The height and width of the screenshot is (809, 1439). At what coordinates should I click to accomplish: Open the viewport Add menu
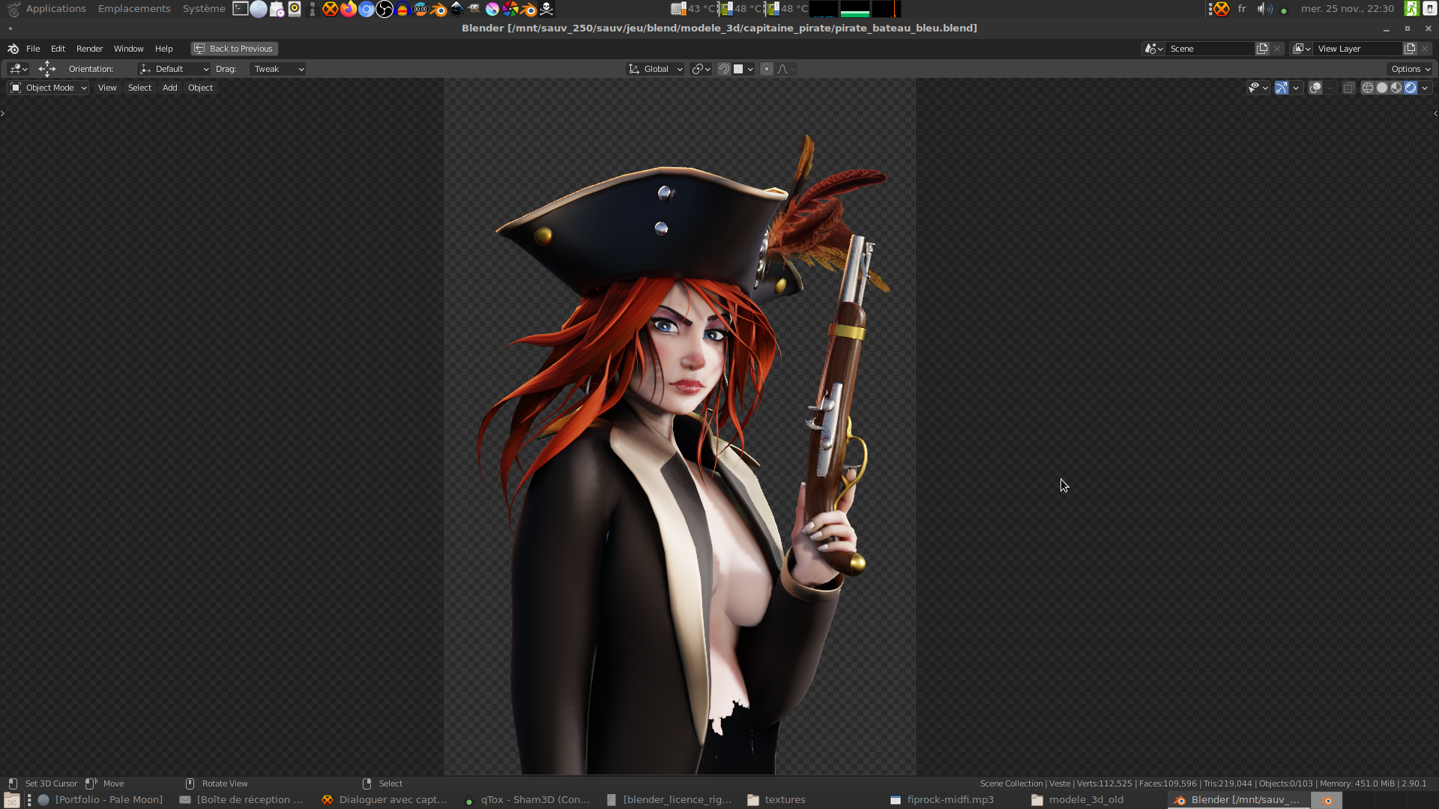[x=170, y=88]
